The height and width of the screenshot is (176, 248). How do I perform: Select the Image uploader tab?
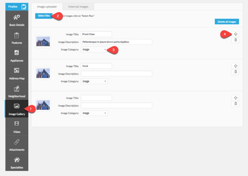(47, 6)
